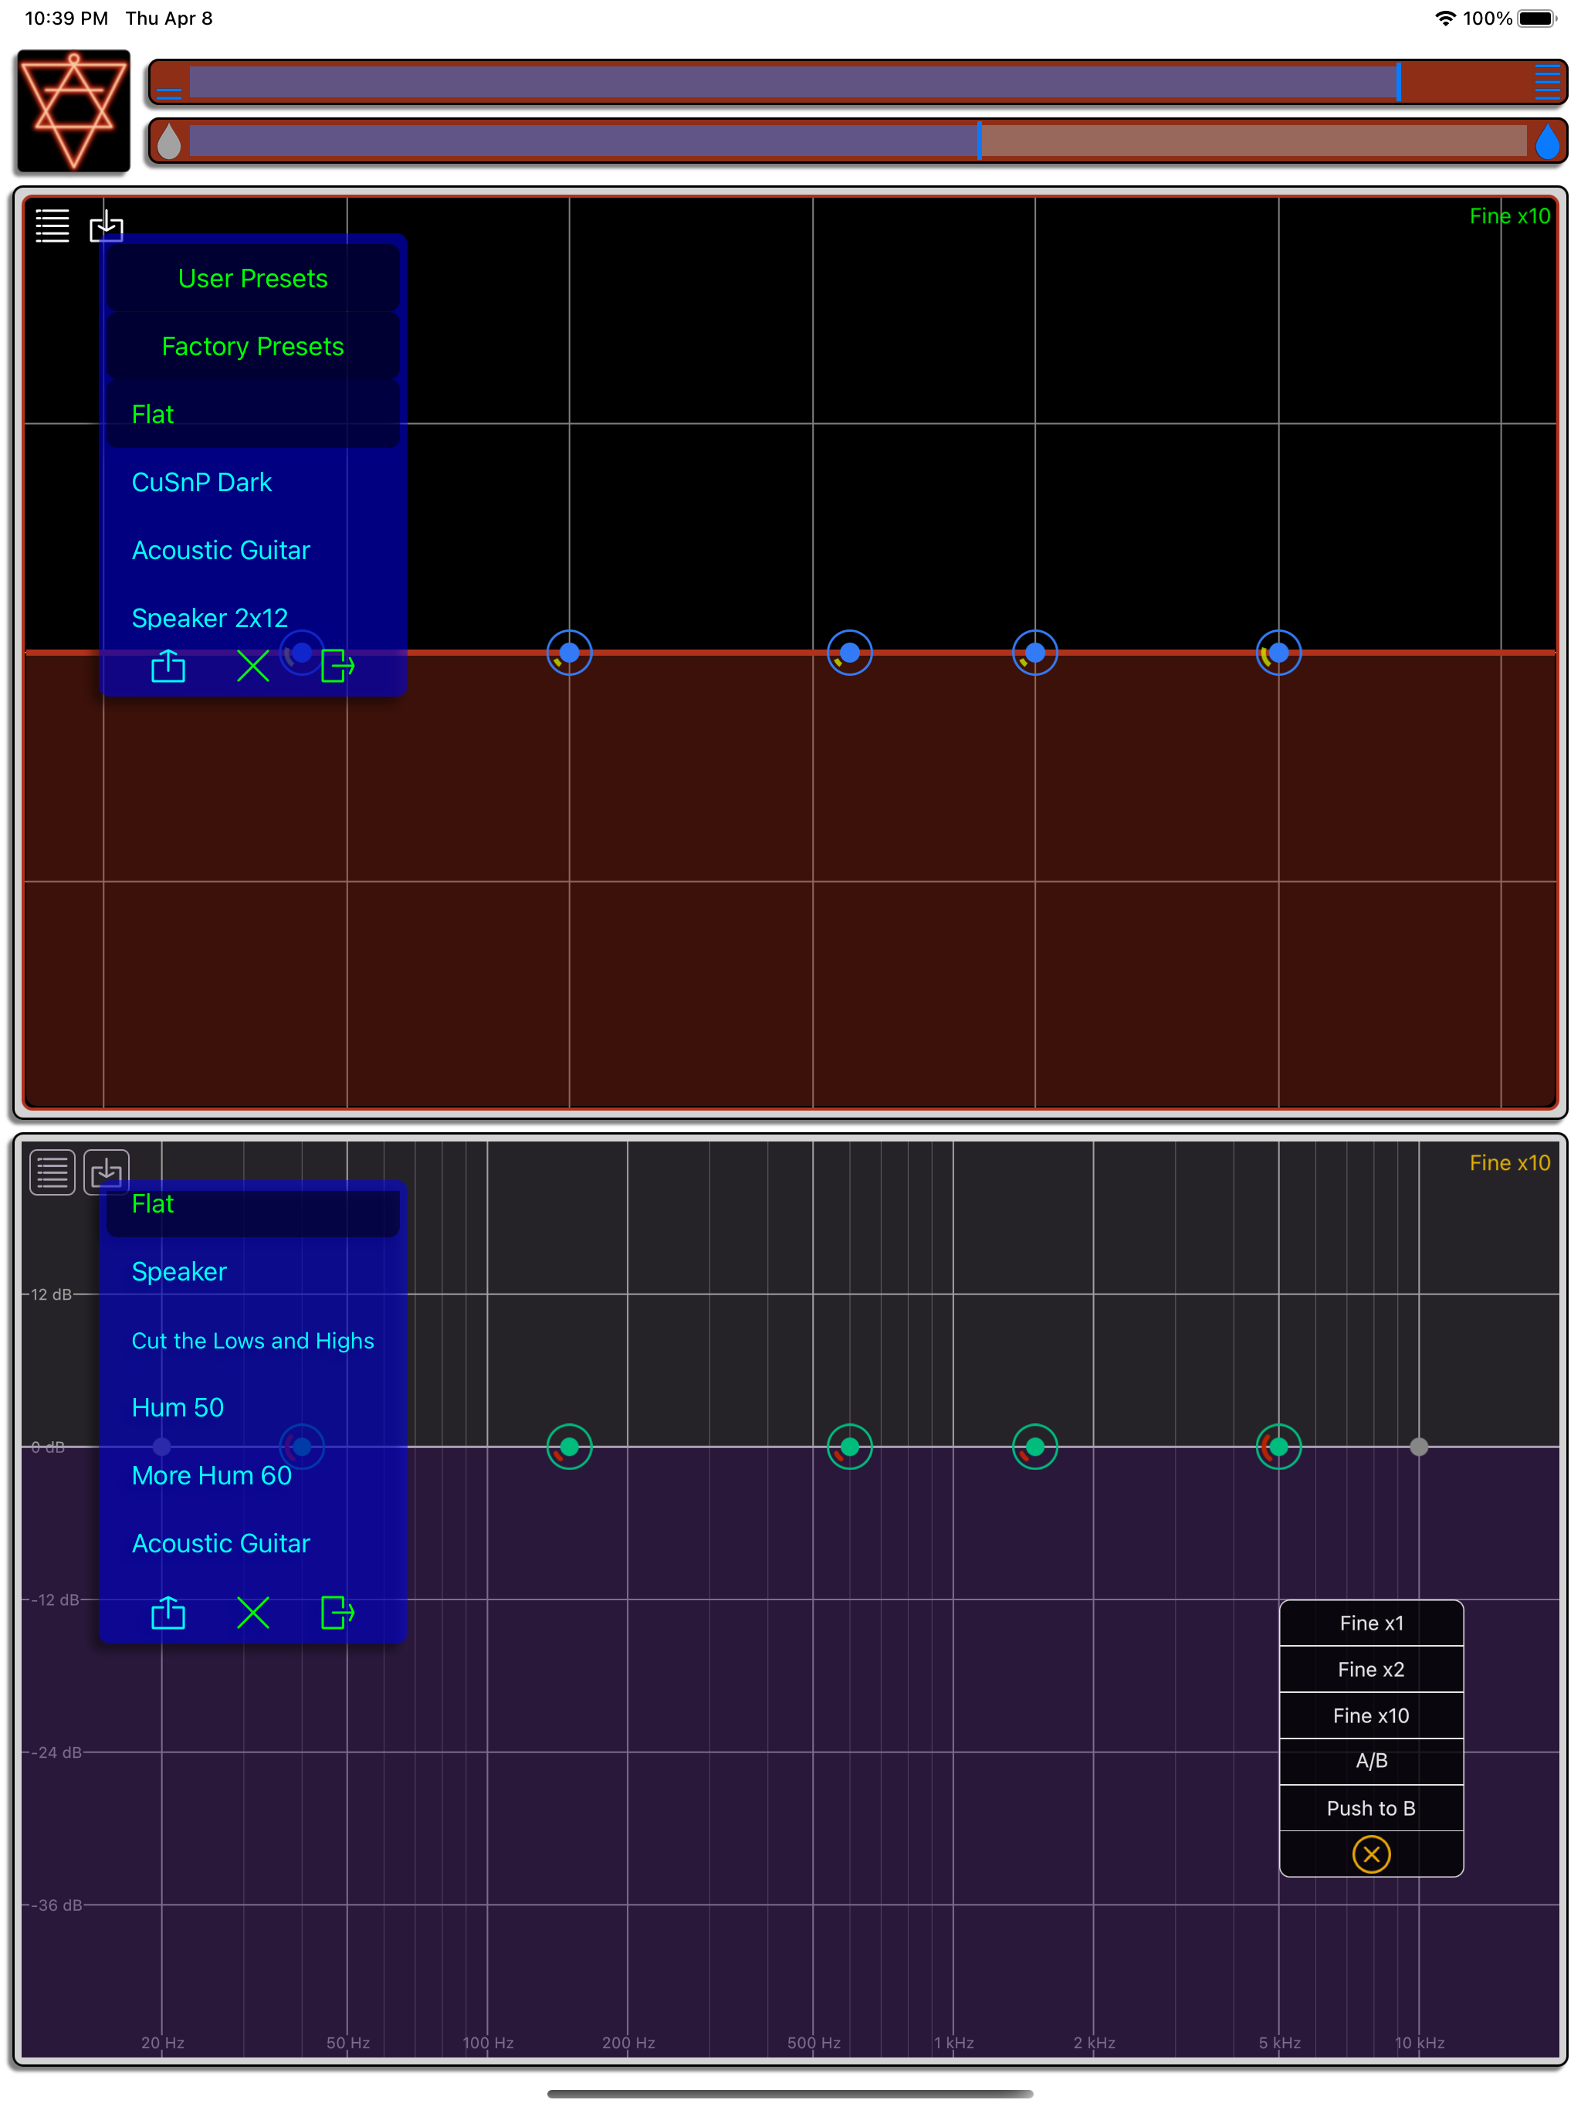
Task: Open the hamburger menu on the top equalizer
Action: (52, 226)
